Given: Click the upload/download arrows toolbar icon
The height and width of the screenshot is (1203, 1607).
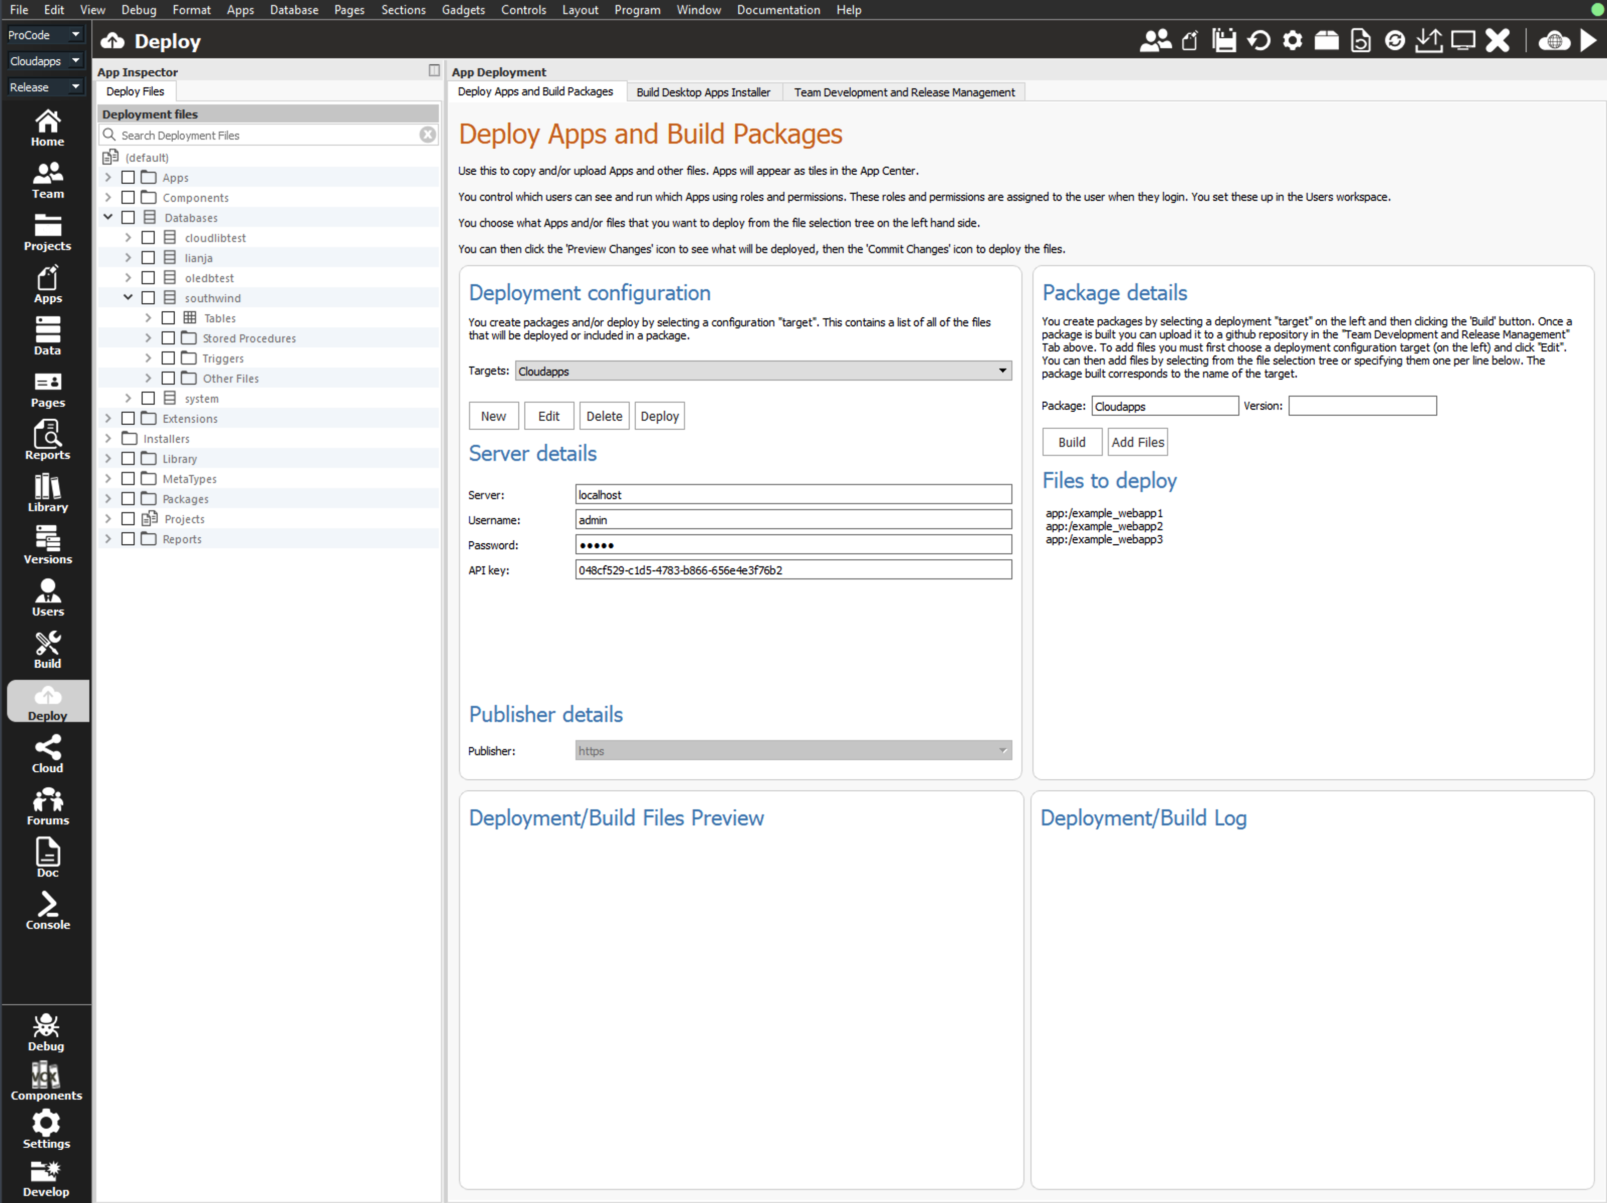Looking at the screenshot, I should tap(1428, 41).
